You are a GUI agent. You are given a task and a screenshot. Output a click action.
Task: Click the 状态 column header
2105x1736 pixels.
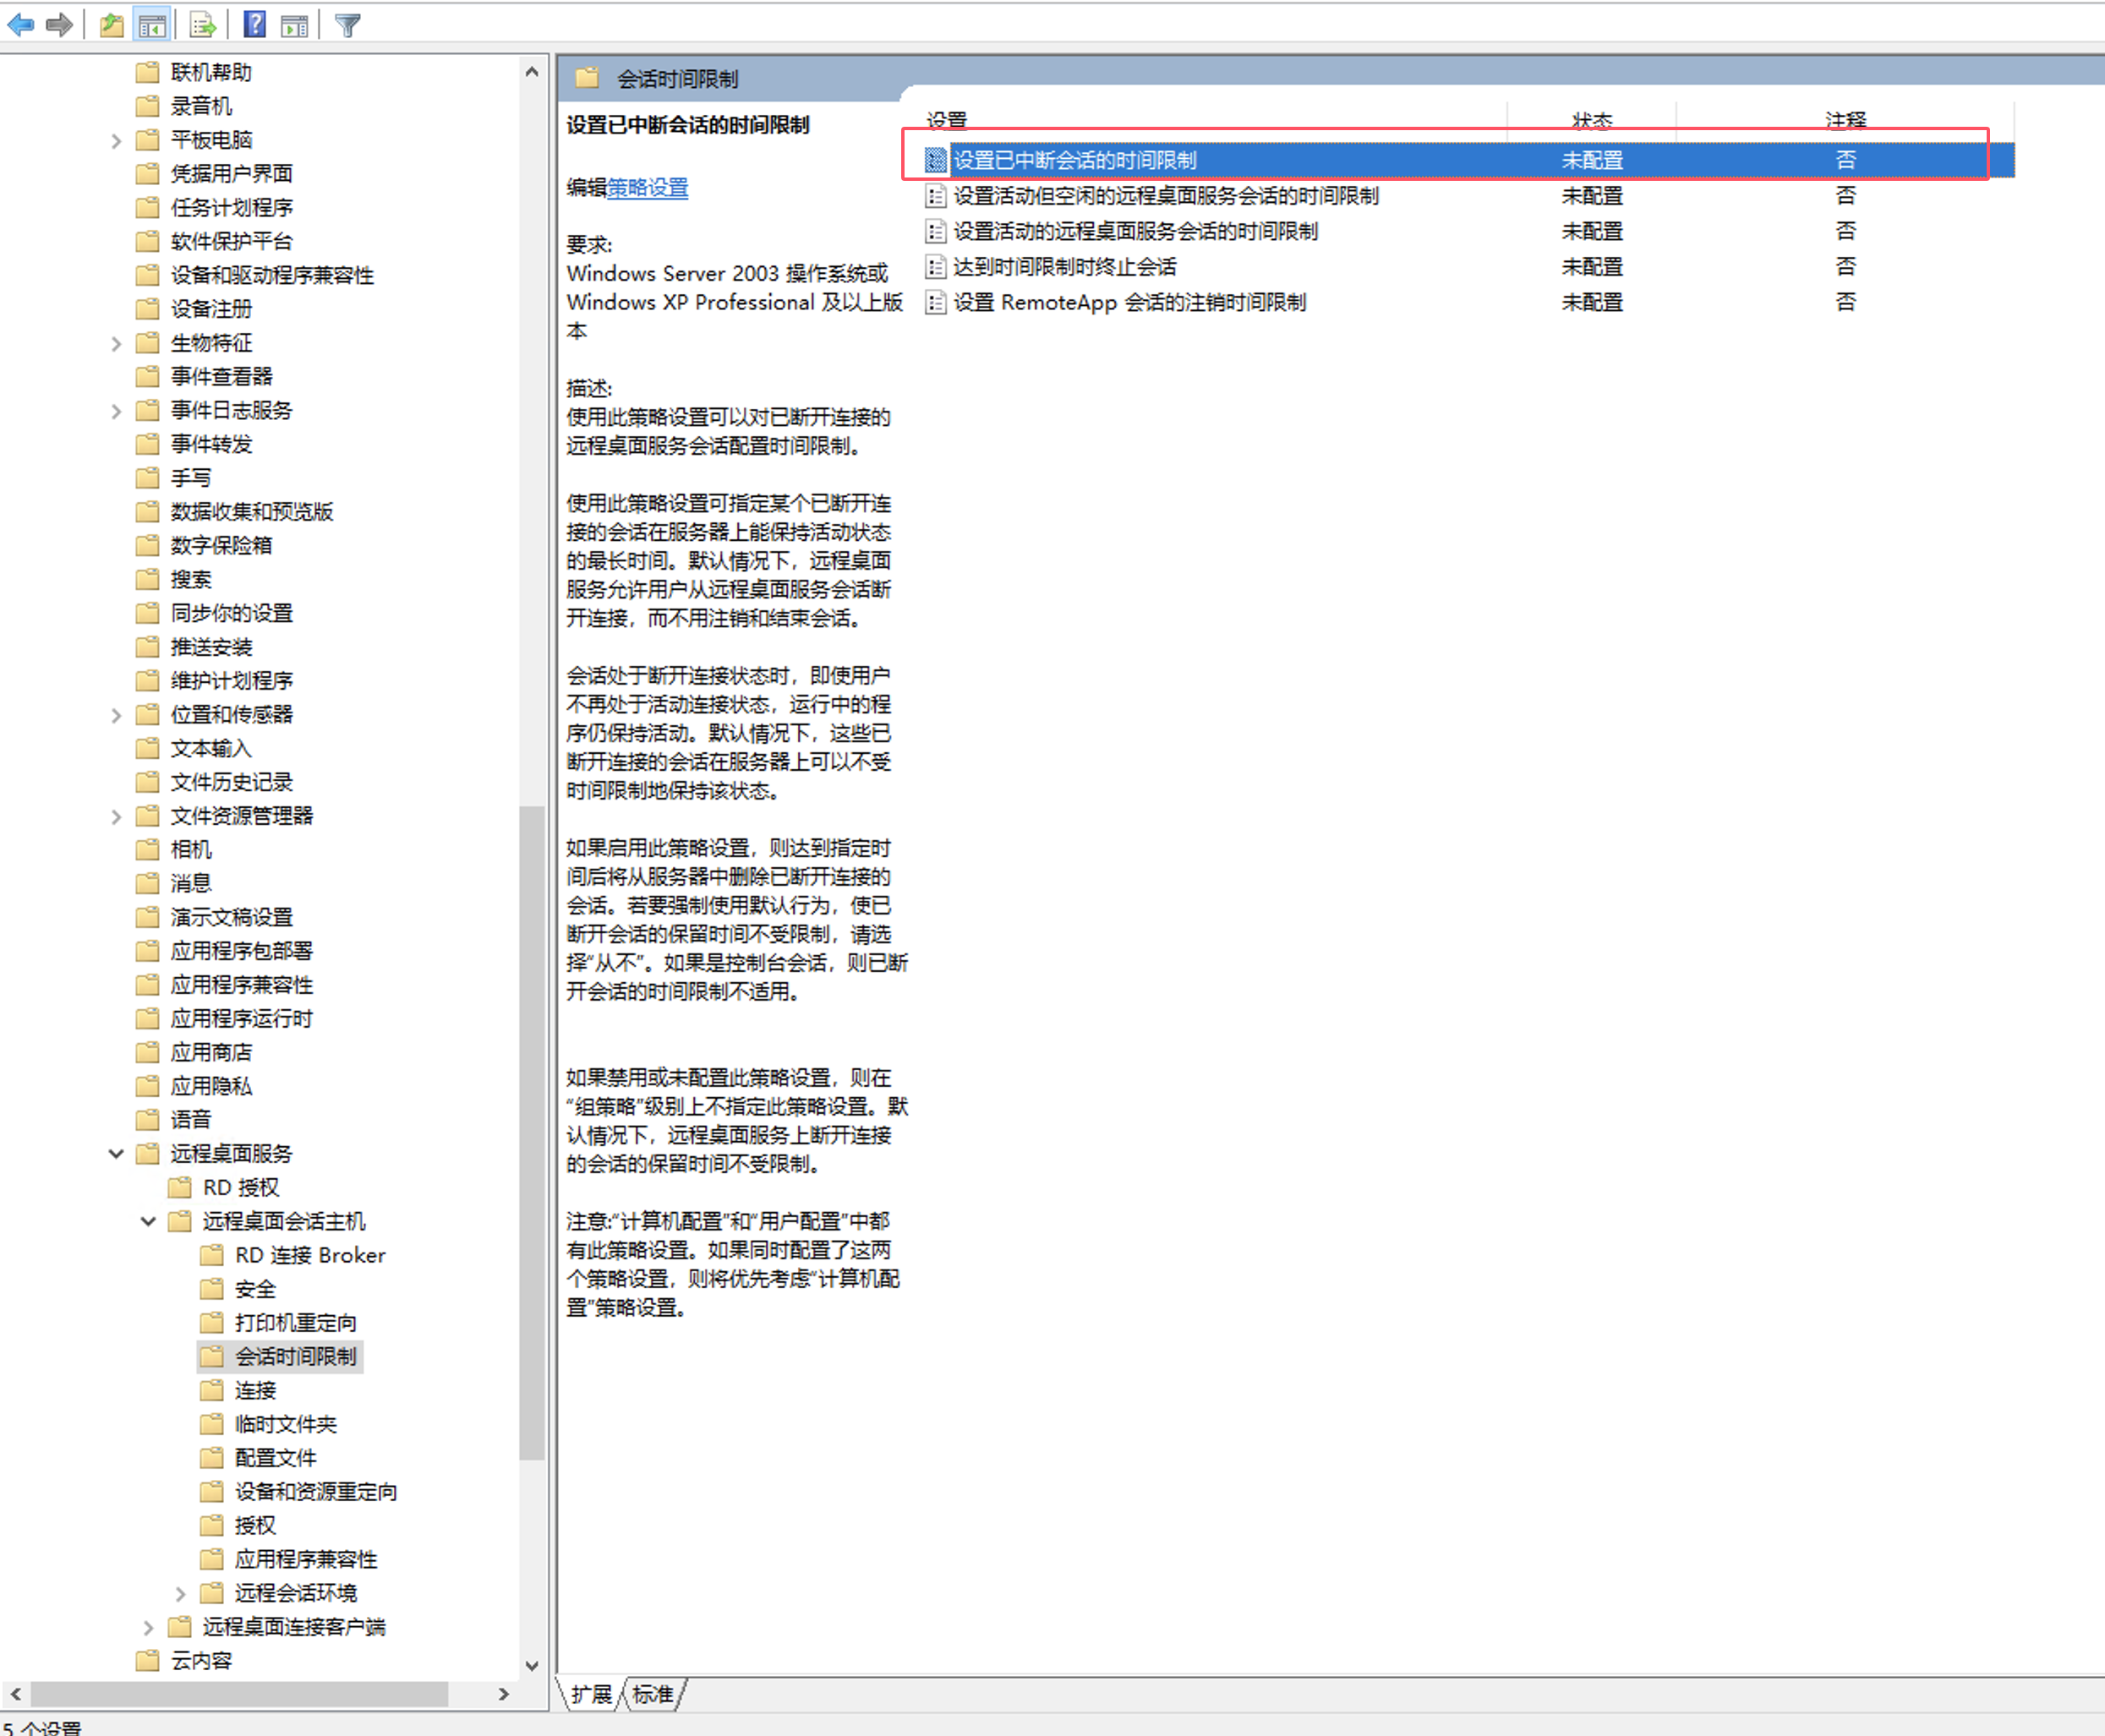[1591, 120]
